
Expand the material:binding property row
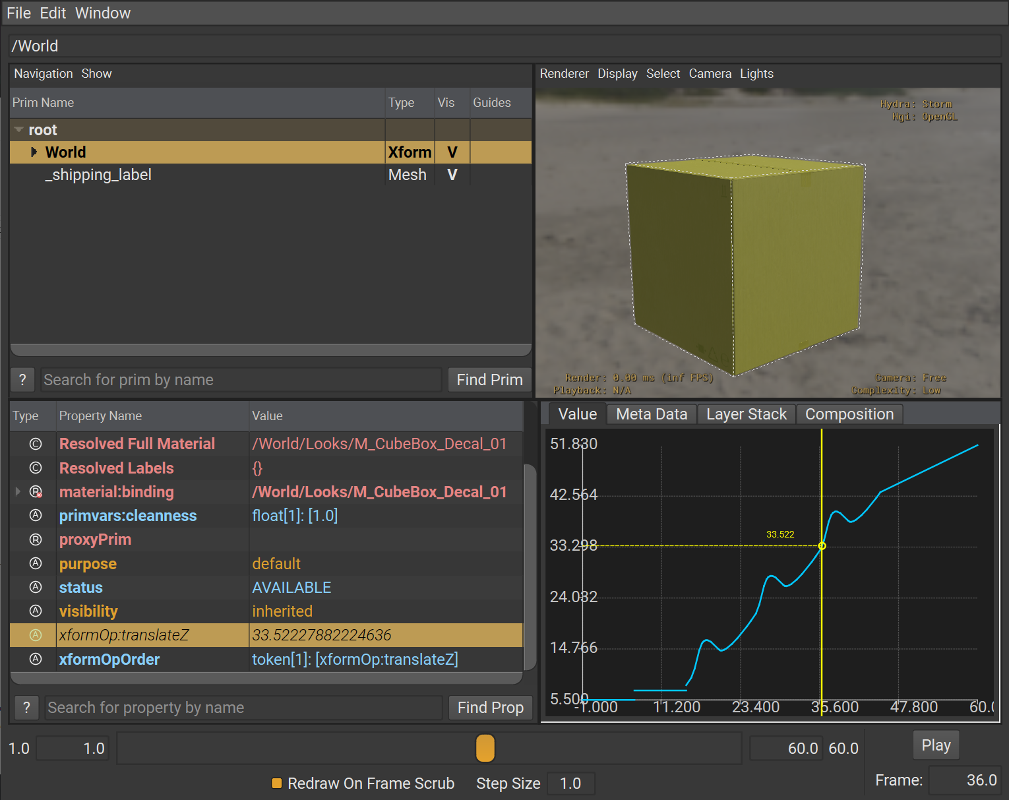(x=18, y=492)
